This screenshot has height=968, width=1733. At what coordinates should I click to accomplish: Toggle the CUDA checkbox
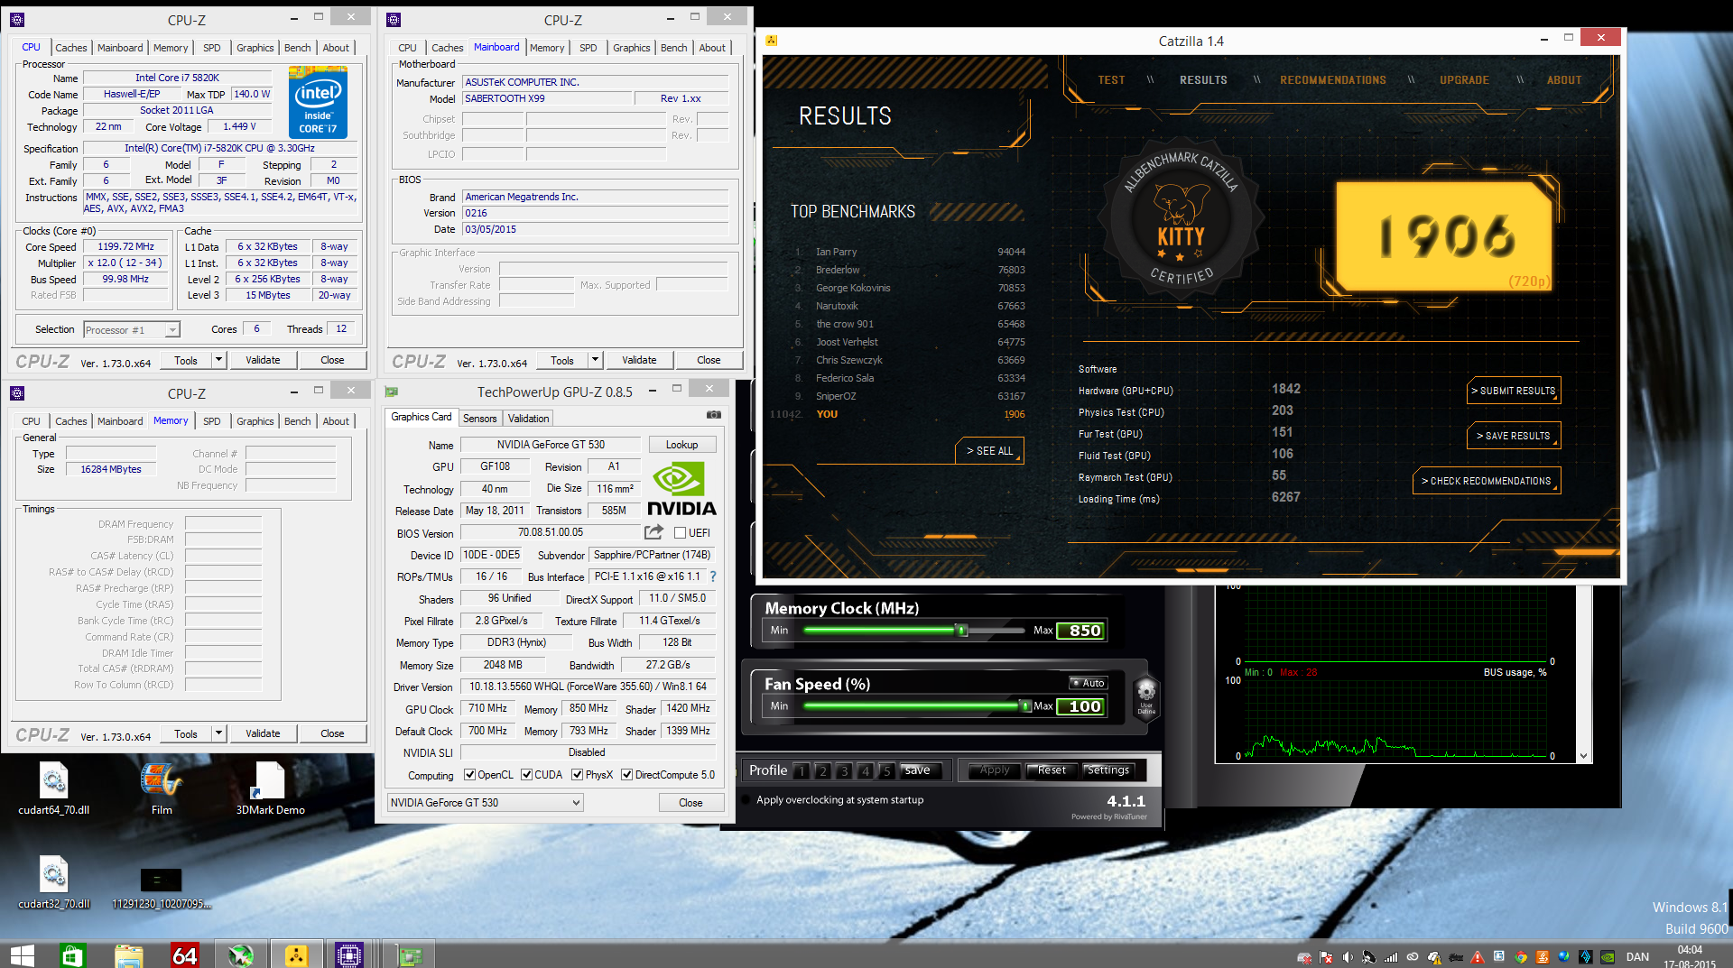526,775
